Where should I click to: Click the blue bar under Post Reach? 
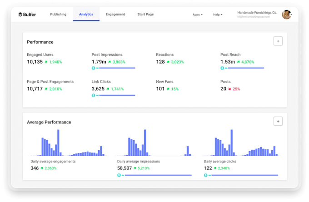coord(246,68)
